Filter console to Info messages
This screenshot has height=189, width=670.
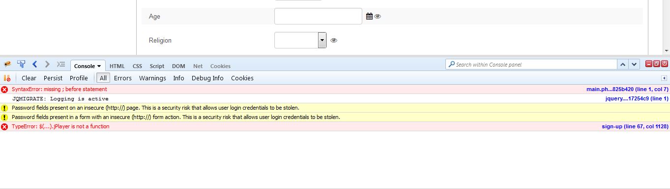pyautogui.click(x=179, y=78)
